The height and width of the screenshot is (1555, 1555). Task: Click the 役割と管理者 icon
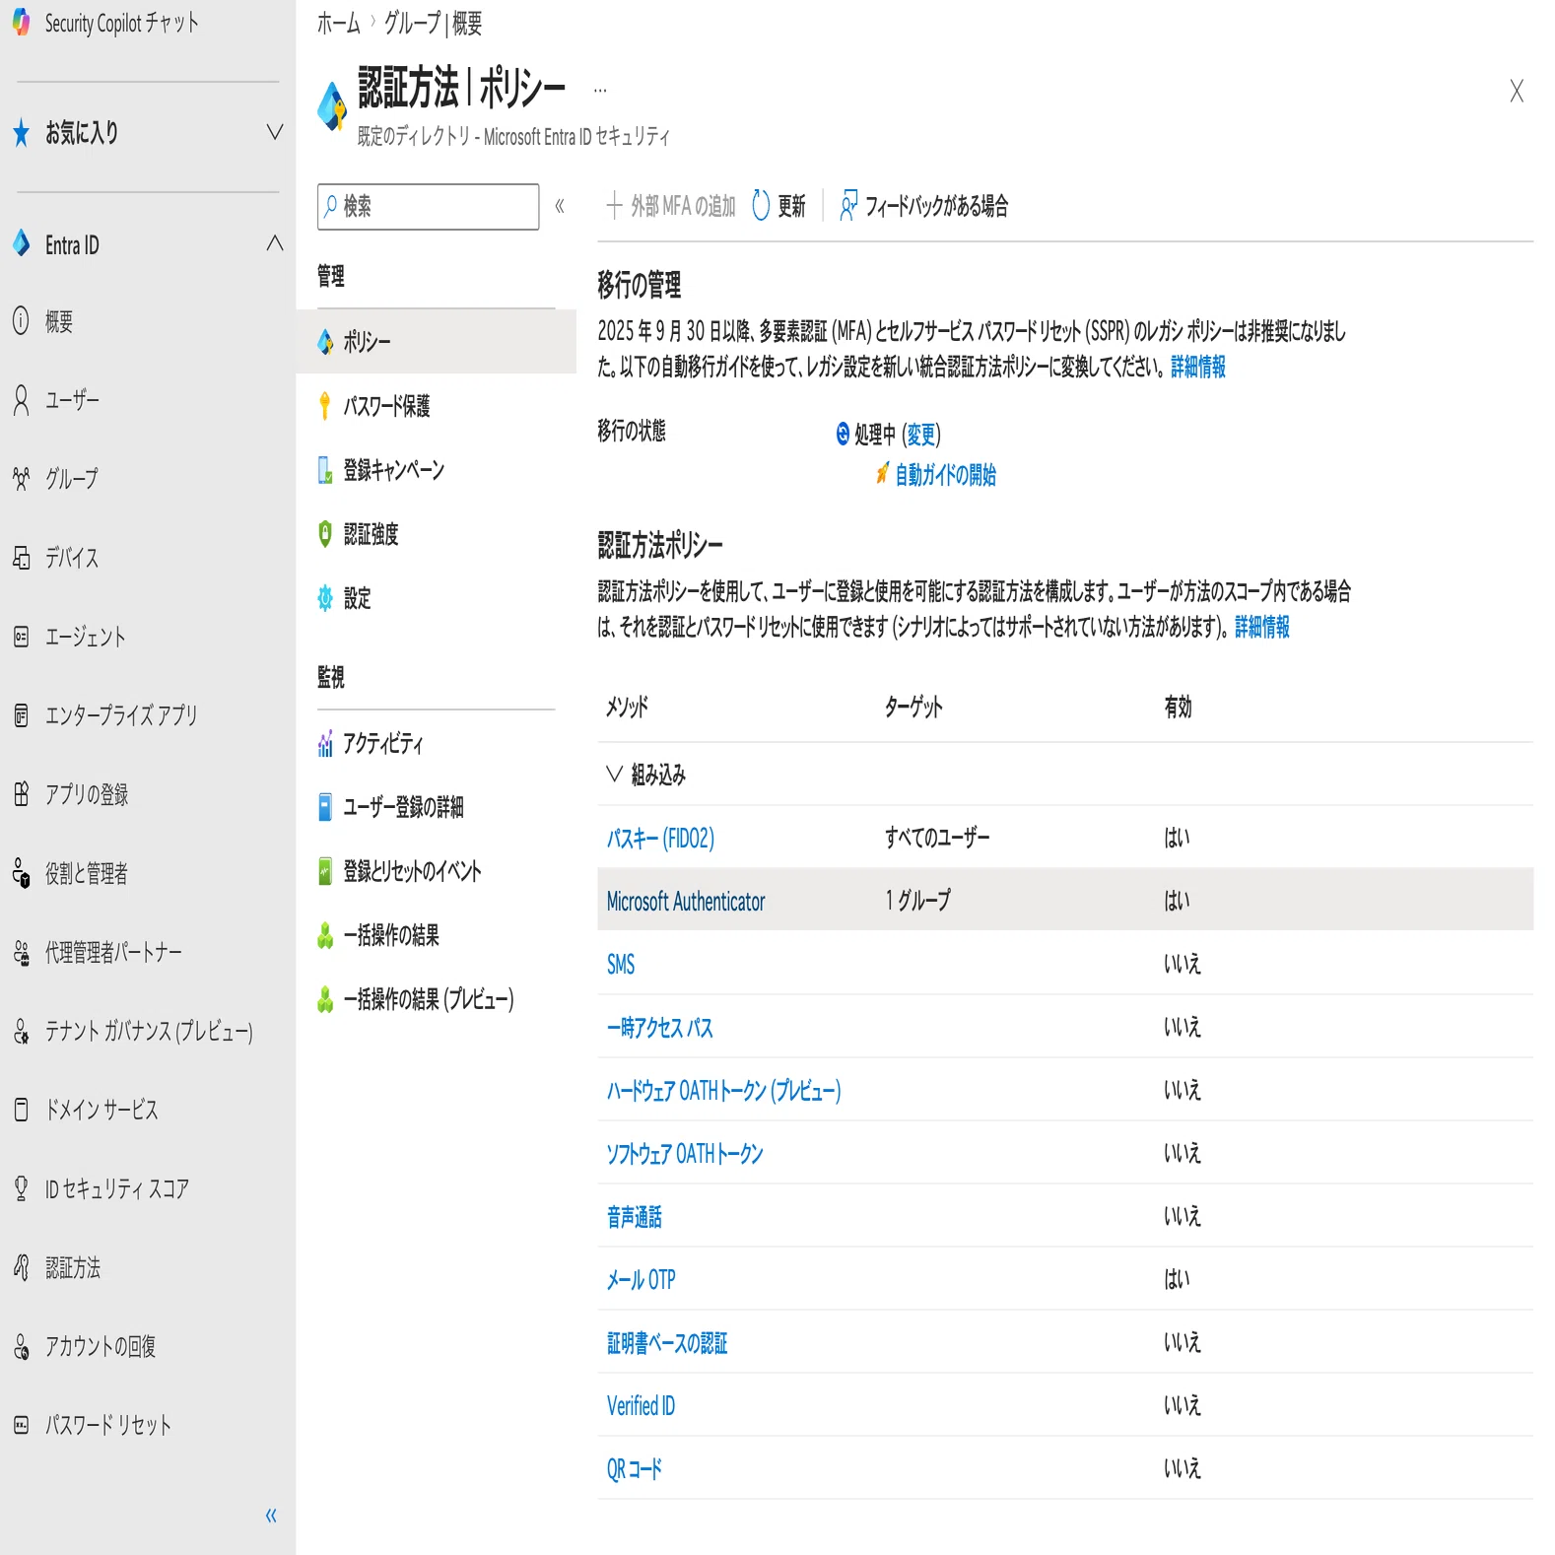(21, 873)
